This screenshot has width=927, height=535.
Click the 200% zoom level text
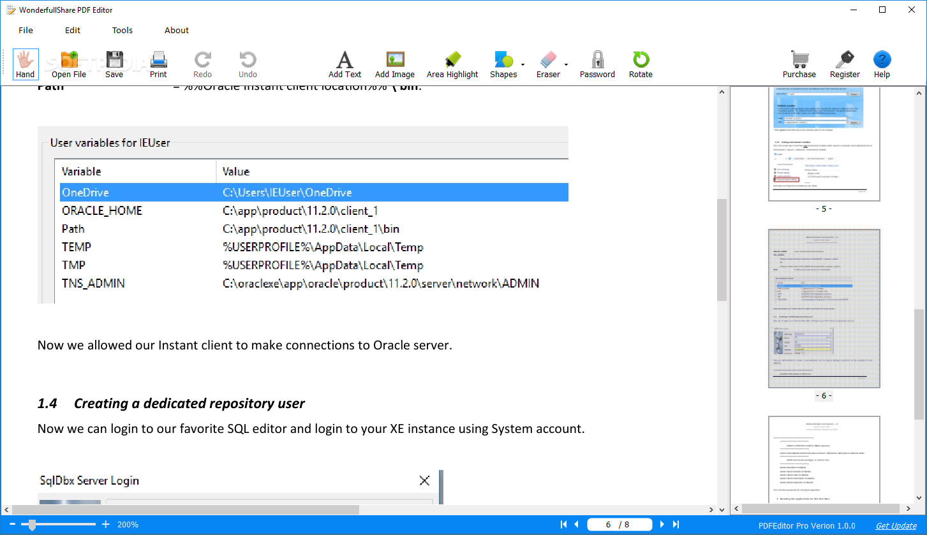click(x=128, y=525)
